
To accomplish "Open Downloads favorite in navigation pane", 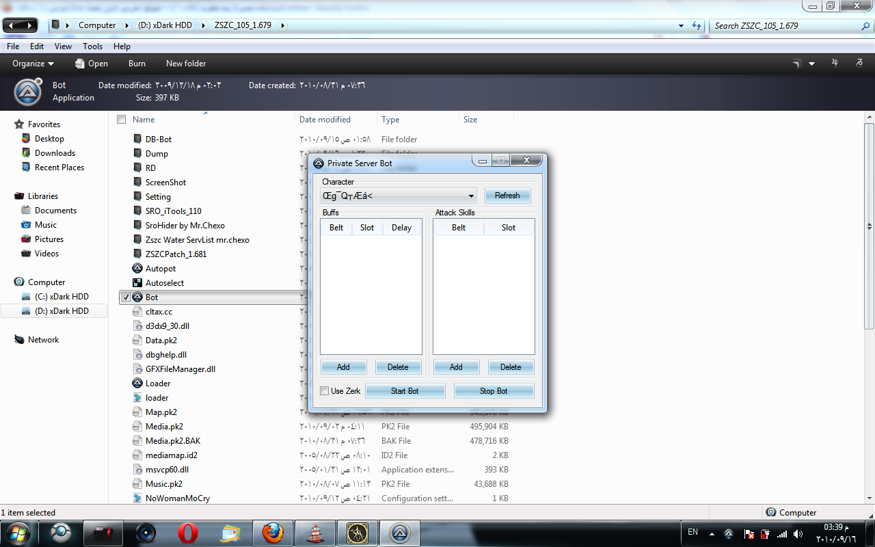I will (x=55, y=153).
